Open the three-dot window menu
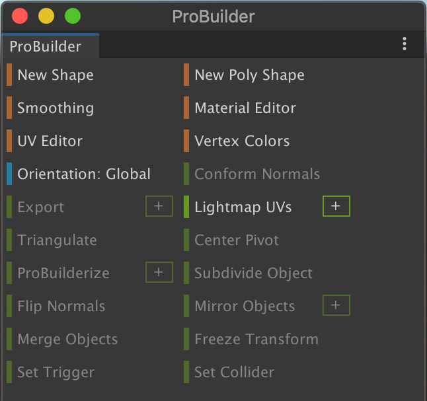The image size is (427, 401). (x=405, y=44)
